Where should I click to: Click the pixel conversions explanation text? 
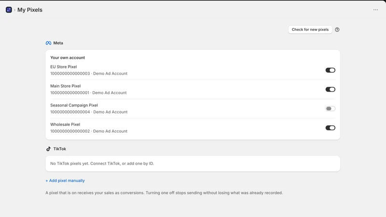coord(164,193)
